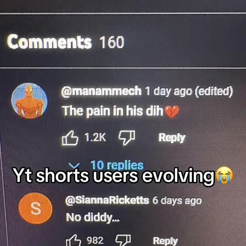Reply to the @manammech comment
This screenshot has width=246, height=246.
(172, 138)
